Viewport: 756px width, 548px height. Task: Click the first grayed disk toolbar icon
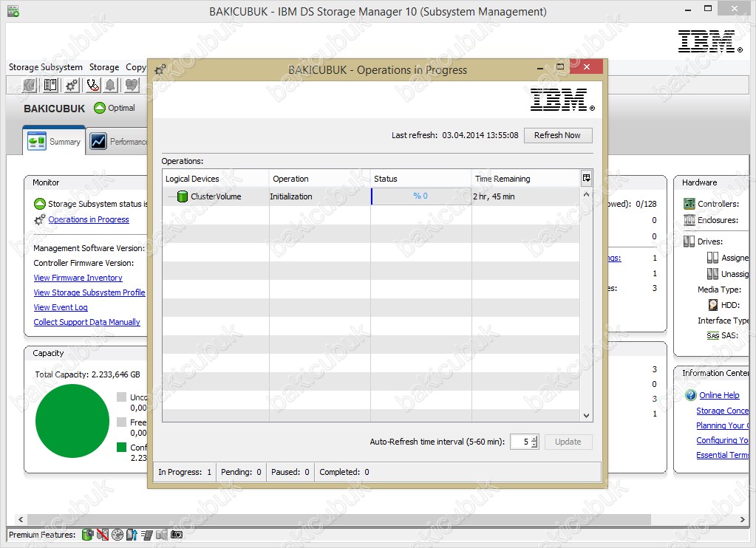(x=30, y=86)
